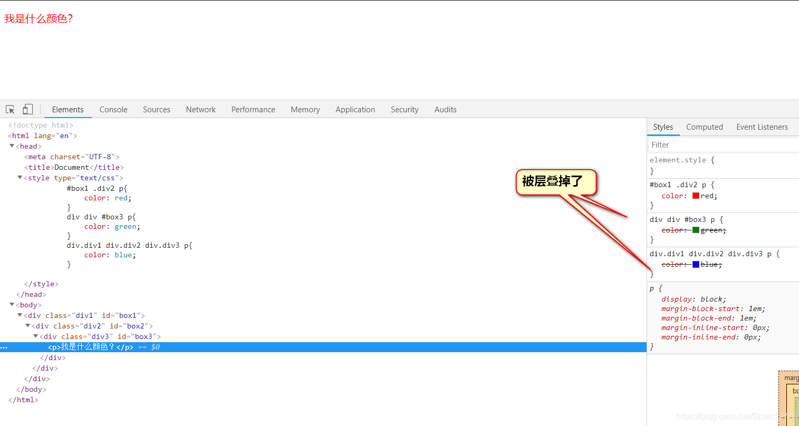Select the closing </body> tag row
Image resolution: width=799 pixels, height=426 pixels.
coord(31,389)
